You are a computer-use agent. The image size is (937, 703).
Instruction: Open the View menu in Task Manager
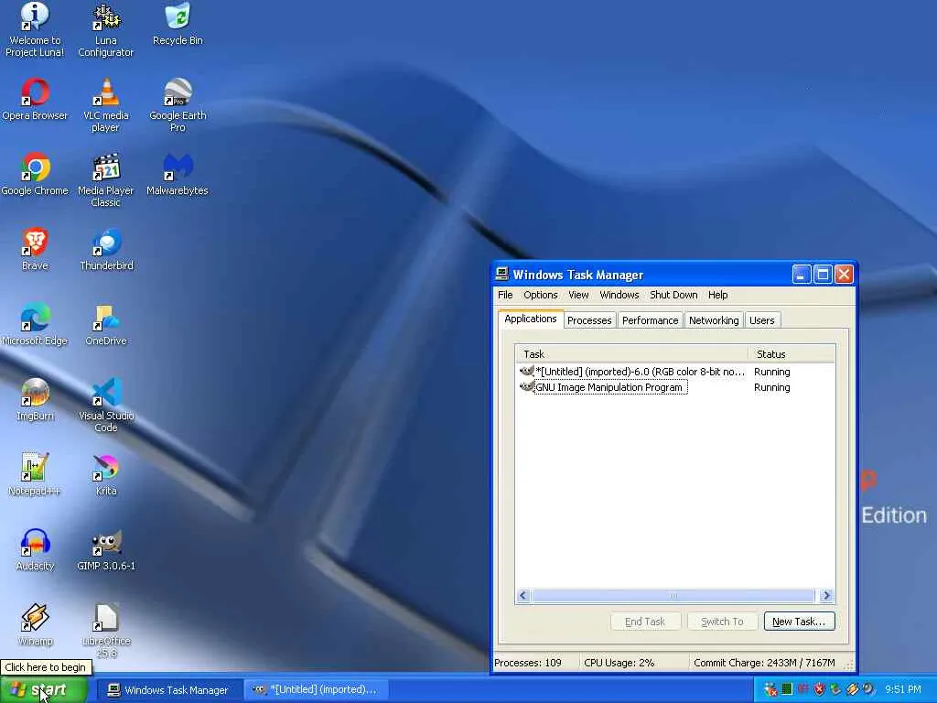pos(578,295)
